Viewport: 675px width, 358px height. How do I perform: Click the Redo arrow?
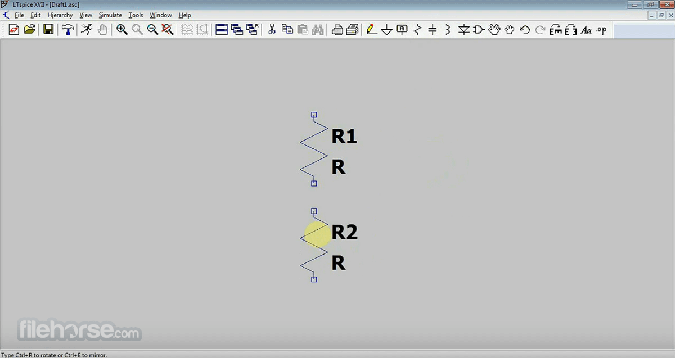coord(540,30)
